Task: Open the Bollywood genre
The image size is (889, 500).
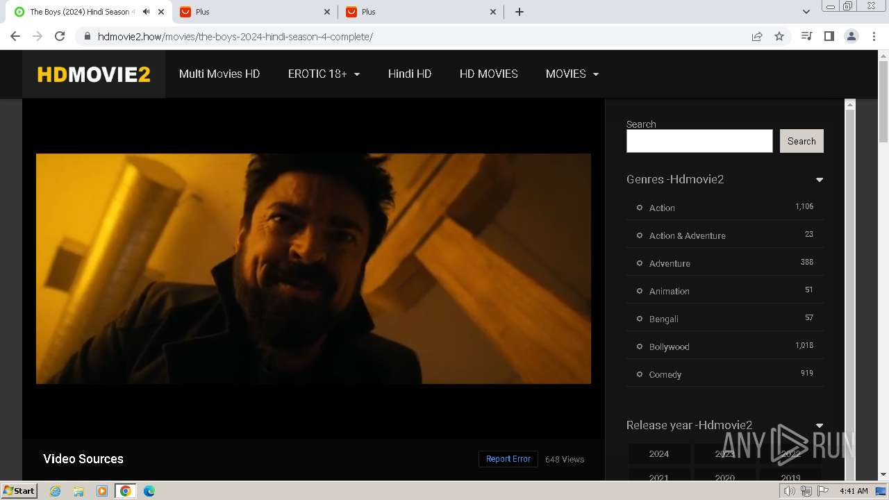Action: coord(670,347)
